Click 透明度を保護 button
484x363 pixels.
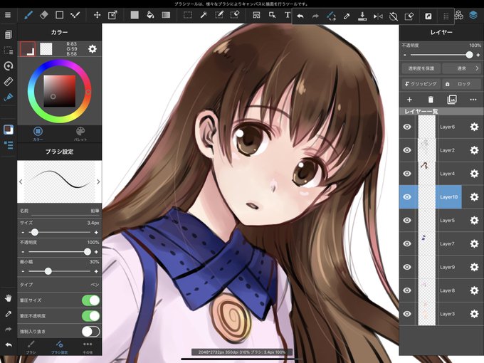421,68
